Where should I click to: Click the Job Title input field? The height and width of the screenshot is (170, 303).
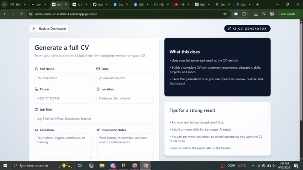94,119
